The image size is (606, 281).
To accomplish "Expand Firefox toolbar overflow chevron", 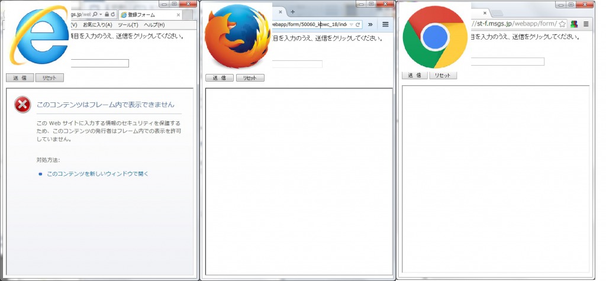I will pos(370,24).
